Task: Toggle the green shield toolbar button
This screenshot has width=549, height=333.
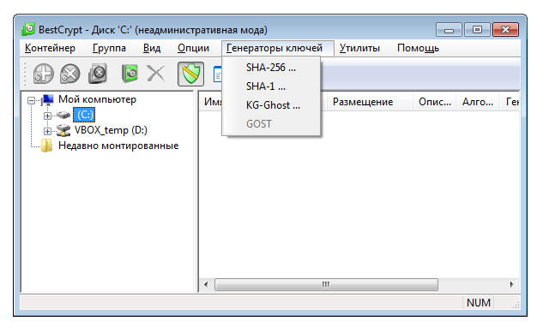Action: (190, 74)
